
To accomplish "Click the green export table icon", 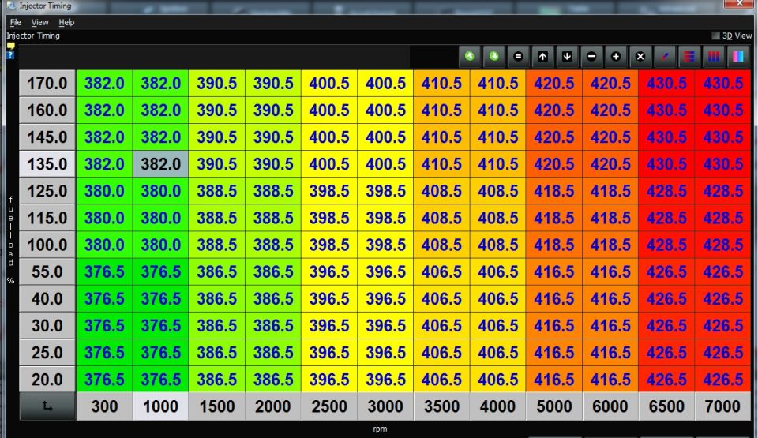I will pyautogui.click(x=469, y=57).
